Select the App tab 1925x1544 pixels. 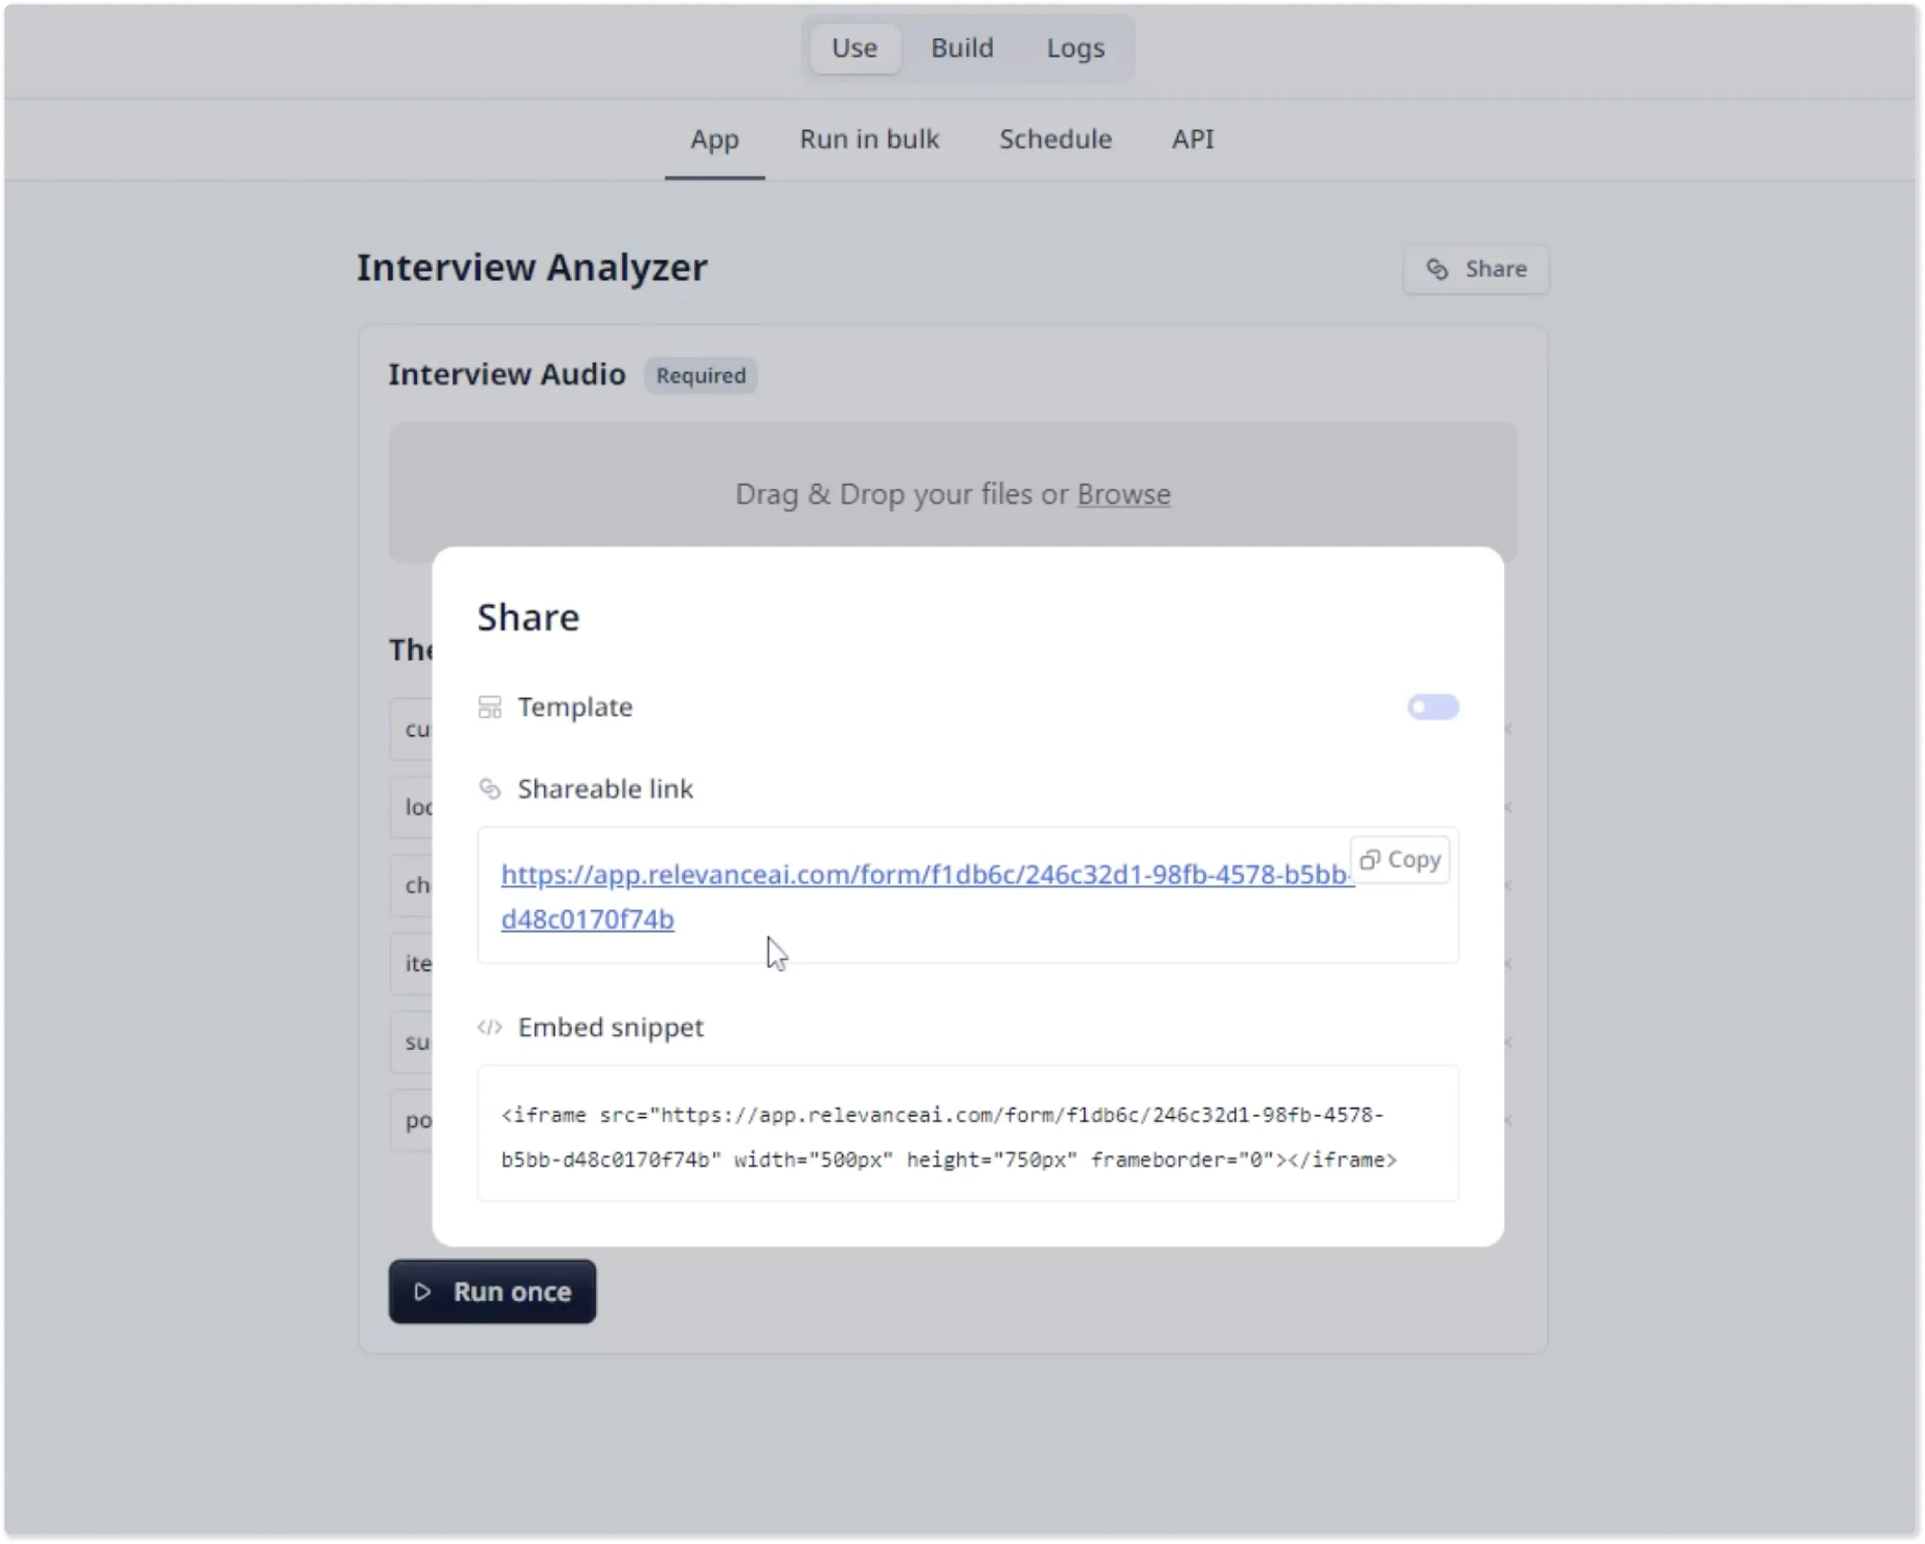[x=714, y=140]
